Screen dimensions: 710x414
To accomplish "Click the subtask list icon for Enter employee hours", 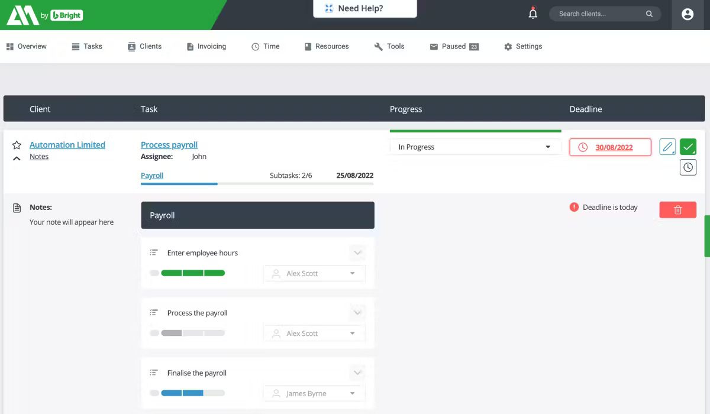I will pyautogui.click(x=153, y=253).
